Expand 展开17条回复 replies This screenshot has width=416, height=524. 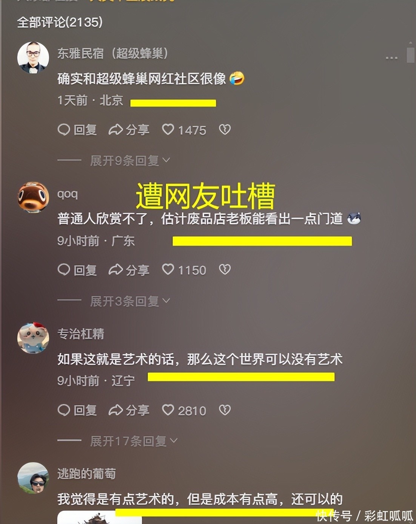tap(134, 441)
